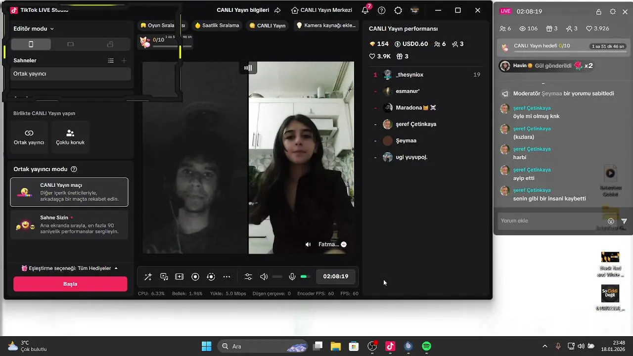This screenshot has width=633, height=356.
Task: Open the magic wand effects tool
Action: click(x=148, y=277)
